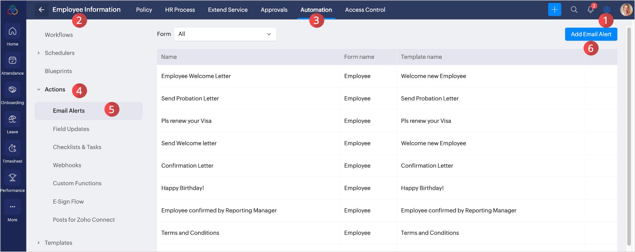Open the Timesheet module
The image size is (635, 252).
pos(12,149)
